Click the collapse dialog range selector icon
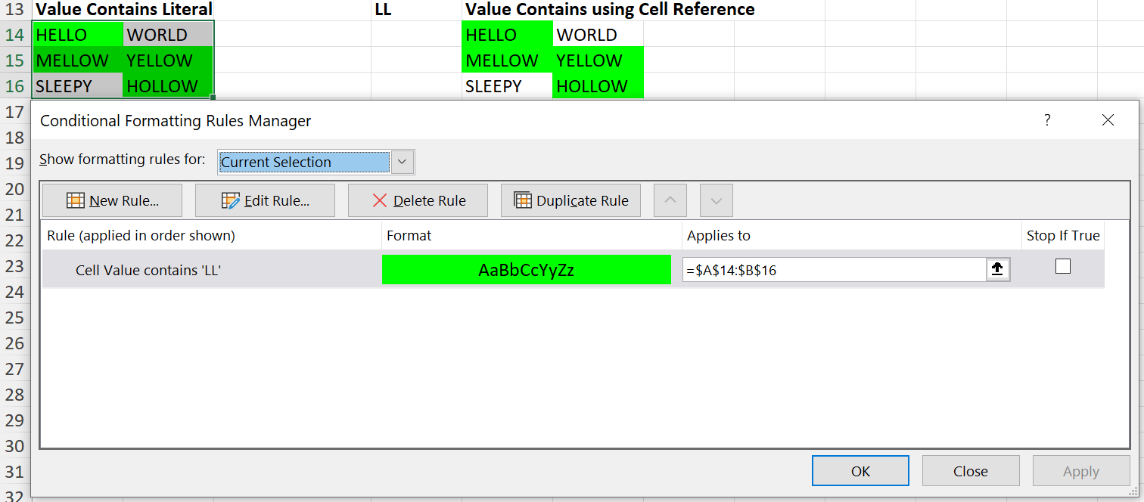The image size is (1144, 502). [997, 269]
